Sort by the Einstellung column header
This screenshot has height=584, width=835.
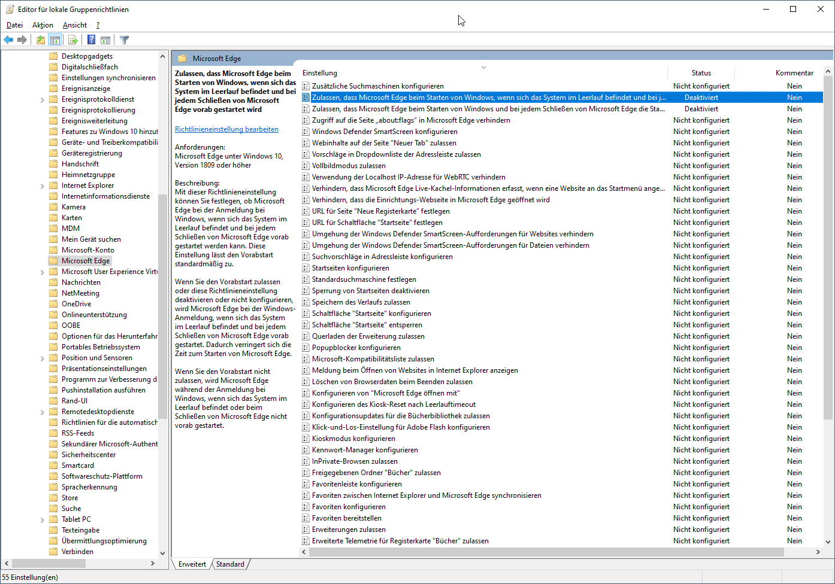click(484, 73)
